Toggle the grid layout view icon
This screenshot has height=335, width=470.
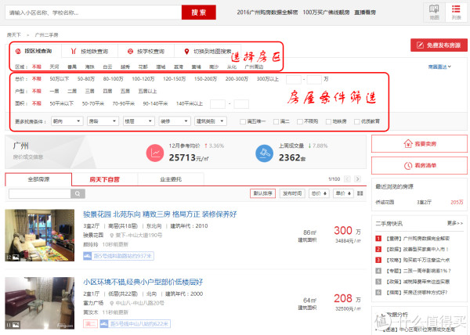point(360,193)
